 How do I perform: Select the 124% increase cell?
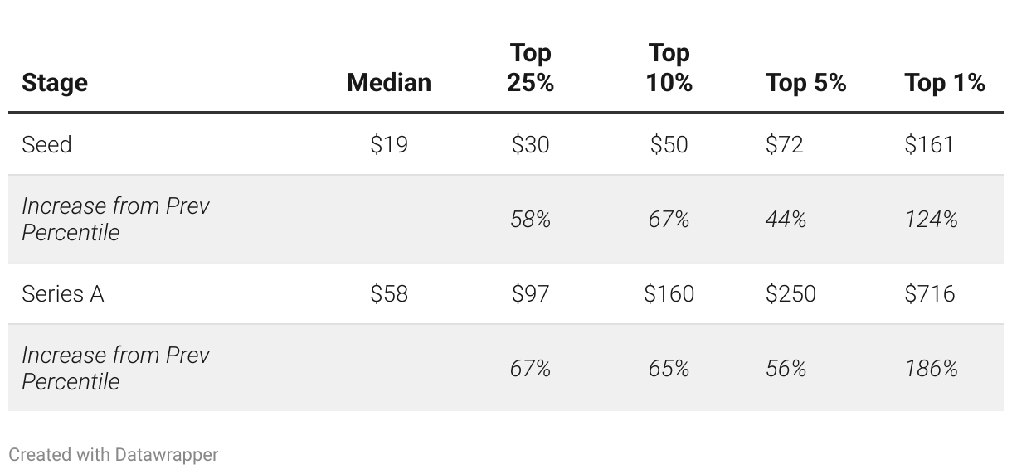click(932, 220)
